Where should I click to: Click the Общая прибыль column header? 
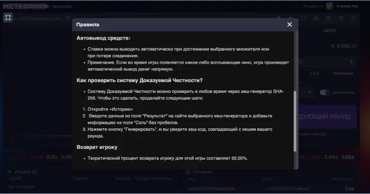153,179
